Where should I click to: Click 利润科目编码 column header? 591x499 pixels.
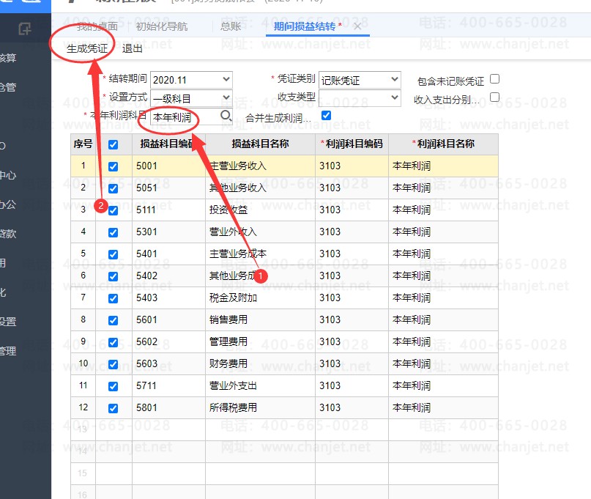click(x=352, y=144)
